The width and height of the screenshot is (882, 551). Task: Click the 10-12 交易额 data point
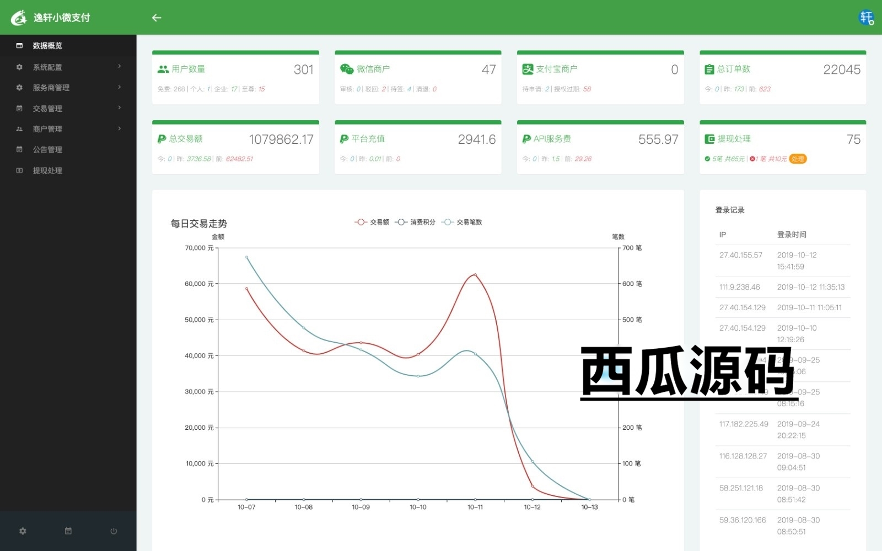coord(533,486)
